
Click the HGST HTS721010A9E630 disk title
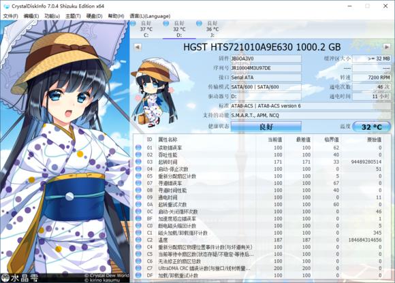tap(262, 47)
